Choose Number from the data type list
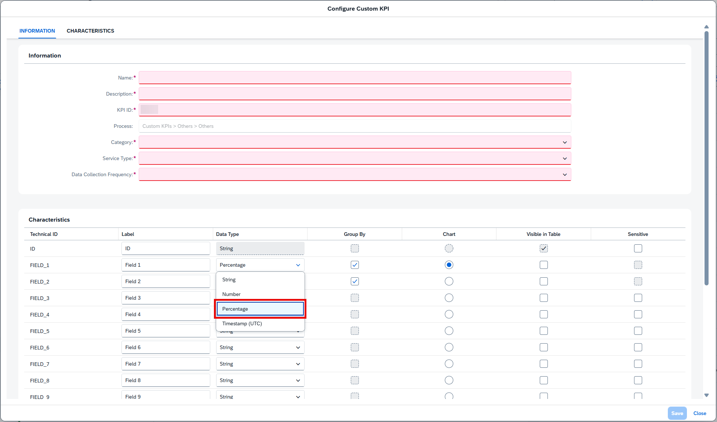This screenshot has height=422, width=717. click(260, 294)
